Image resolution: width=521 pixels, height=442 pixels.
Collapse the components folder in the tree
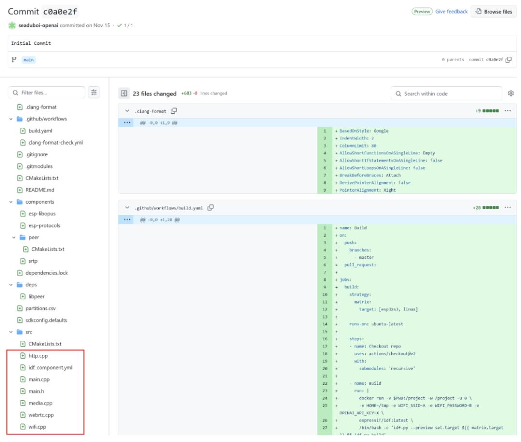pyautogui.click(x=11, y=201)
